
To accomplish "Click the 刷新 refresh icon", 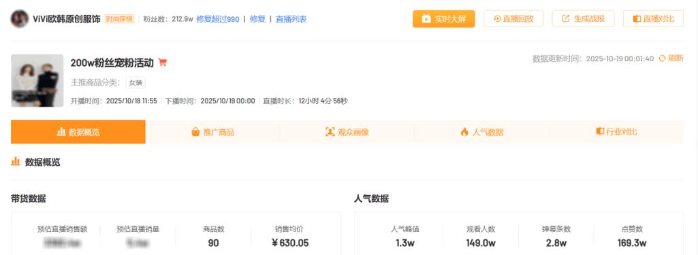I will pyautogui.click(x=662, y=58).
